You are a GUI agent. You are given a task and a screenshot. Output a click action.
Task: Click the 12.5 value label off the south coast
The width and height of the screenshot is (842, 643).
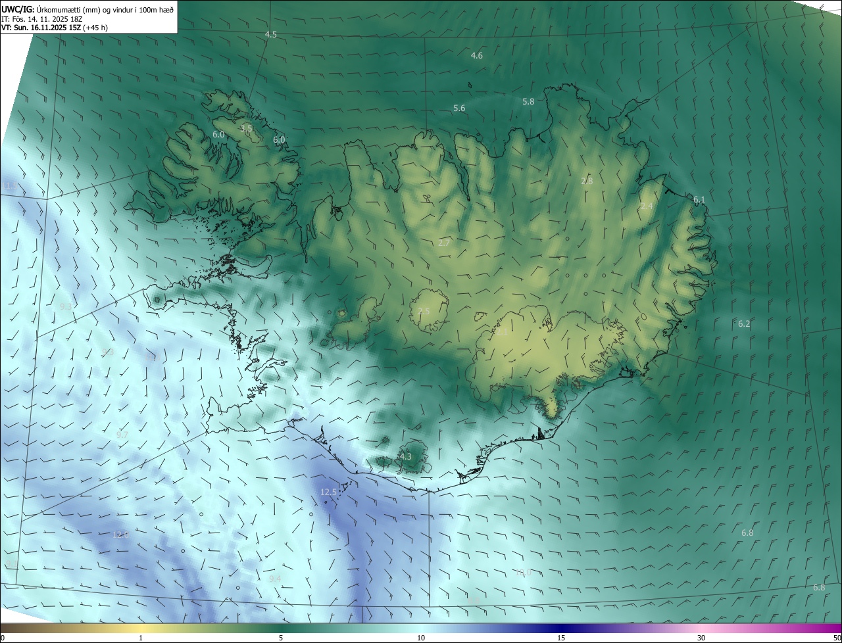[x=328, y=492]
